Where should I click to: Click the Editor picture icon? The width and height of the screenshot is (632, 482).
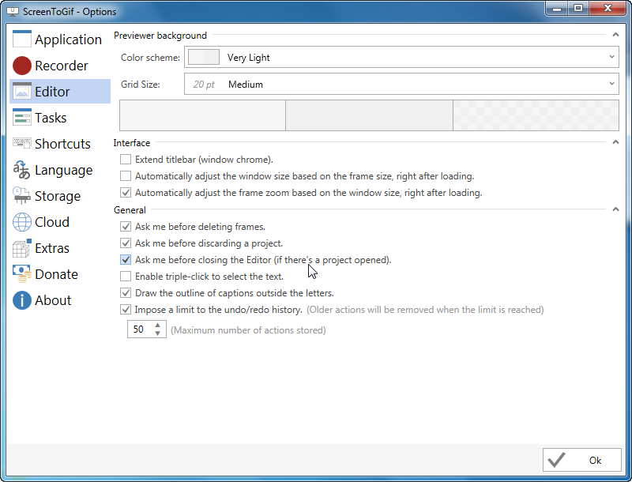22,92
